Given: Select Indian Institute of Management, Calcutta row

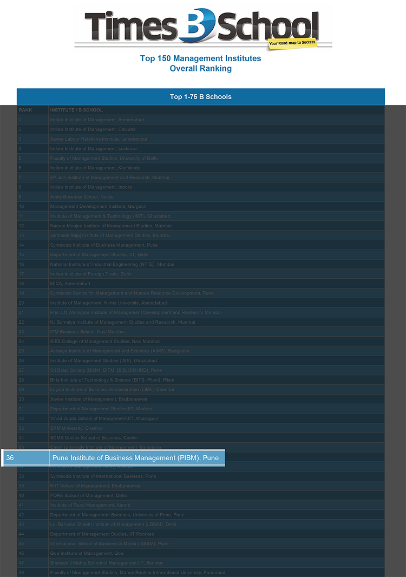Looking at the screenshot, I should (x=201, y=129).
